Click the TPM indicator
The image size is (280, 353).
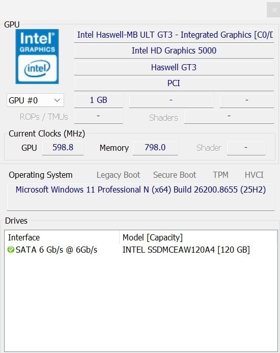[x=220, y=175]
